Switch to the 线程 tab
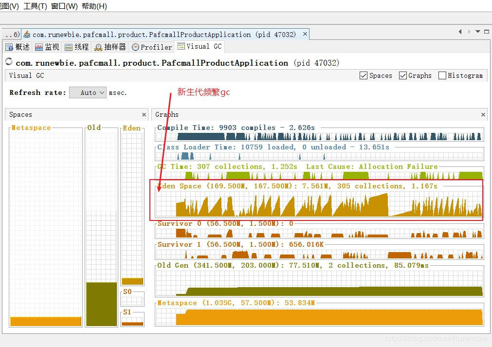Screen dimensions: 492x347 tap(76, 47)
